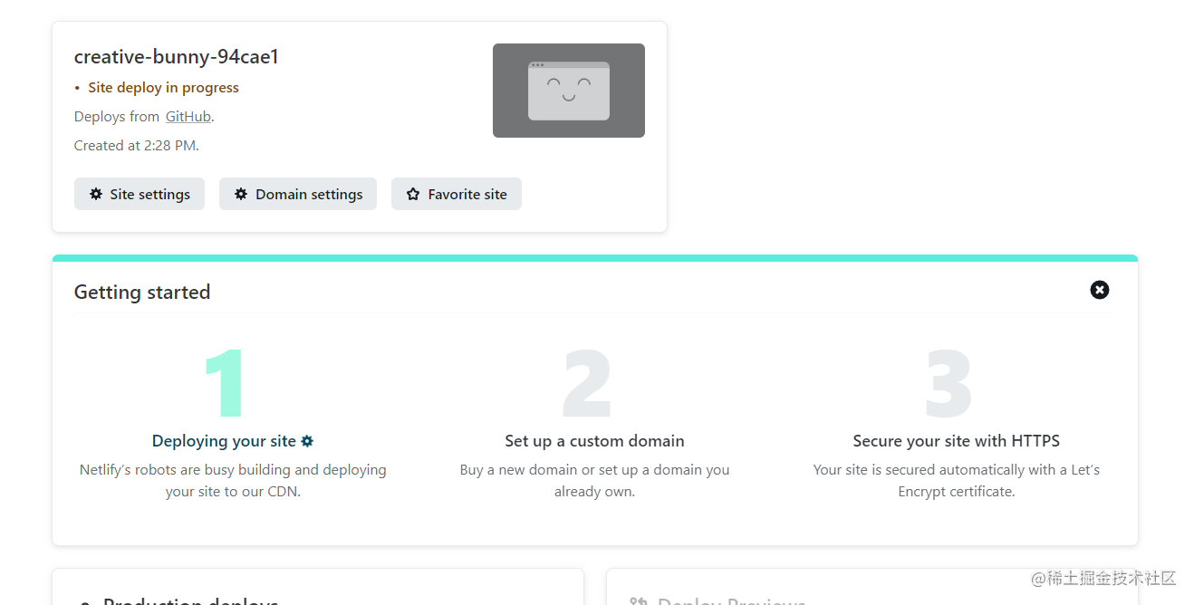Viewport: 1194px width, 605px height.
Task: Mark site with Favorite site button
Action: click(x=456, y=194)
